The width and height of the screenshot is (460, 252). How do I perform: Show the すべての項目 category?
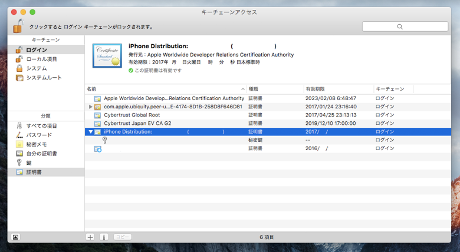click(x=46, y=126)
